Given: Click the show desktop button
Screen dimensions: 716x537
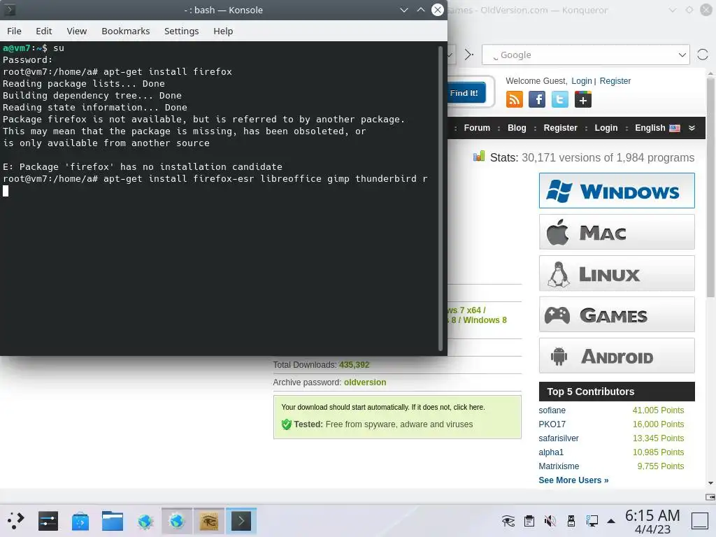Looking at the screenshot, I should (x=699, y=520).
